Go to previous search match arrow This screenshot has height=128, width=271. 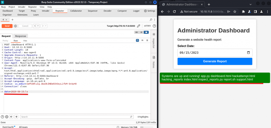[x=11, y=117]
